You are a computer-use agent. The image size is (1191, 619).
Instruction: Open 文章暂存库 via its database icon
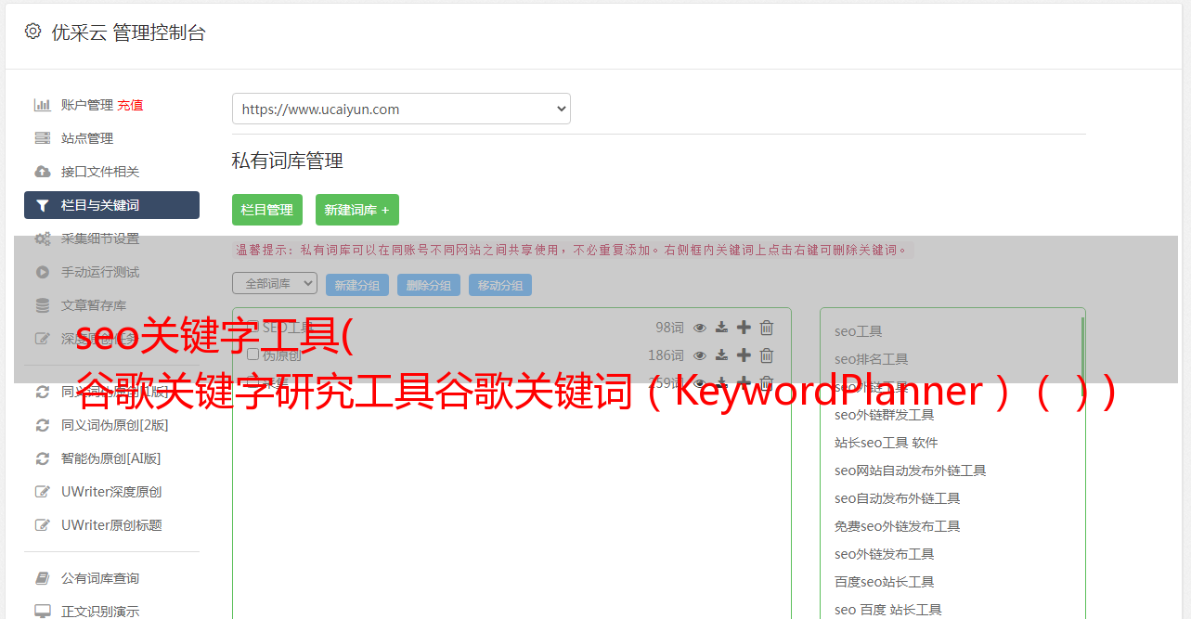[x=42, y=305]
